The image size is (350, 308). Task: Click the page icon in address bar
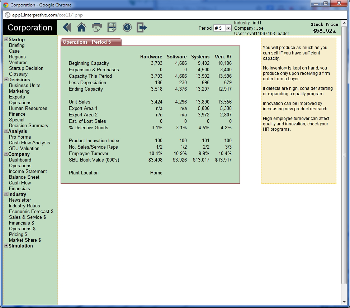(8, 15)
